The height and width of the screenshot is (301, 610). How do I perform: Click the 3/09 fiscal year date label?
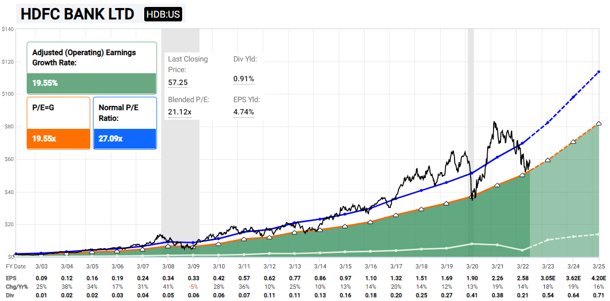(193, 267)
